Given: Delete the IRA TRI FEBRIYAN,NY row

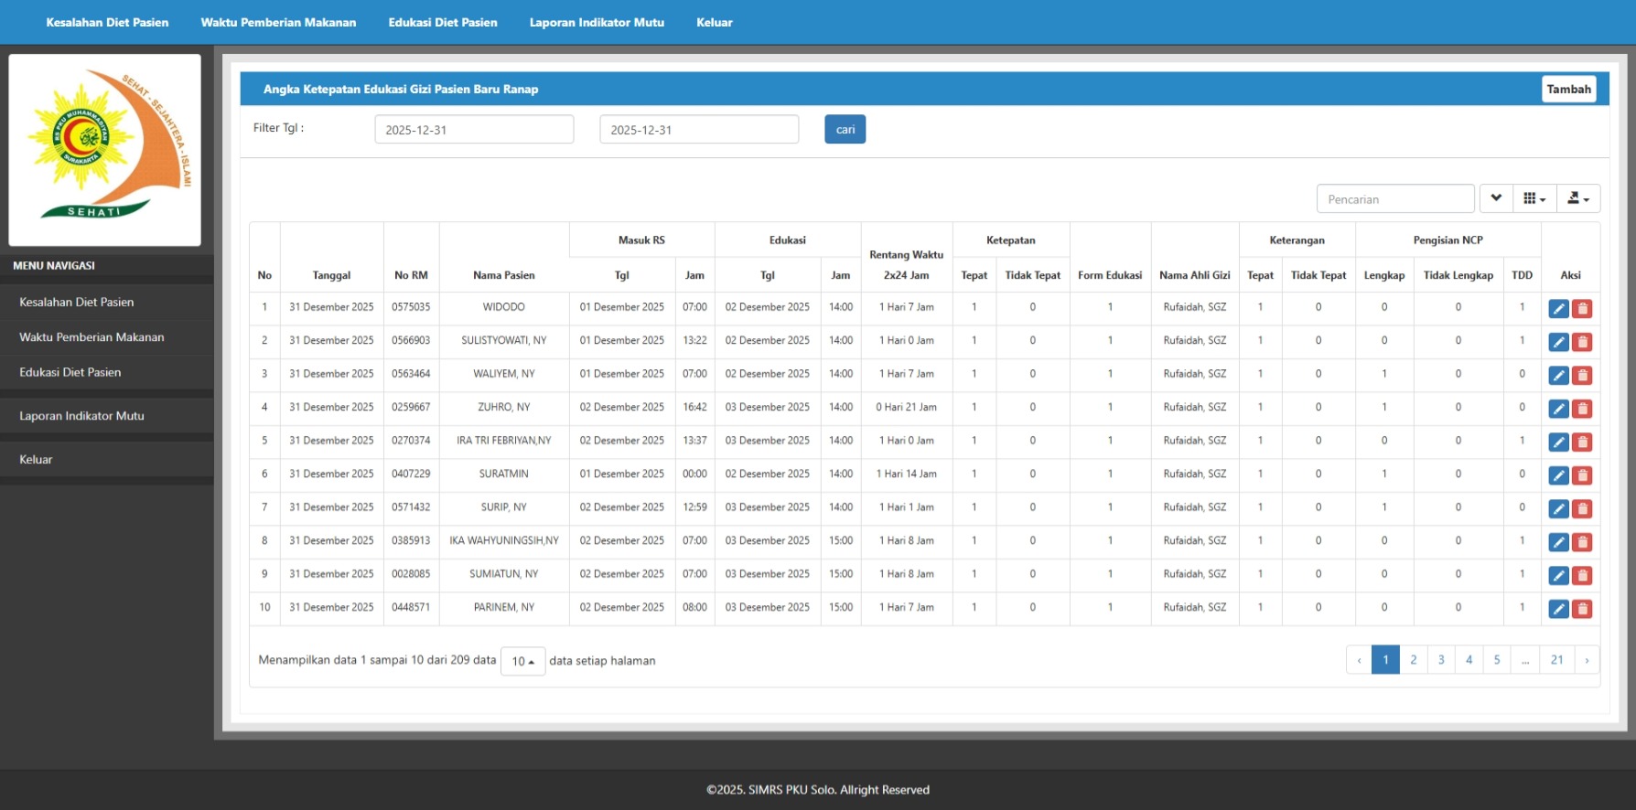Looking at the screenshot, I should (1582, 442).
